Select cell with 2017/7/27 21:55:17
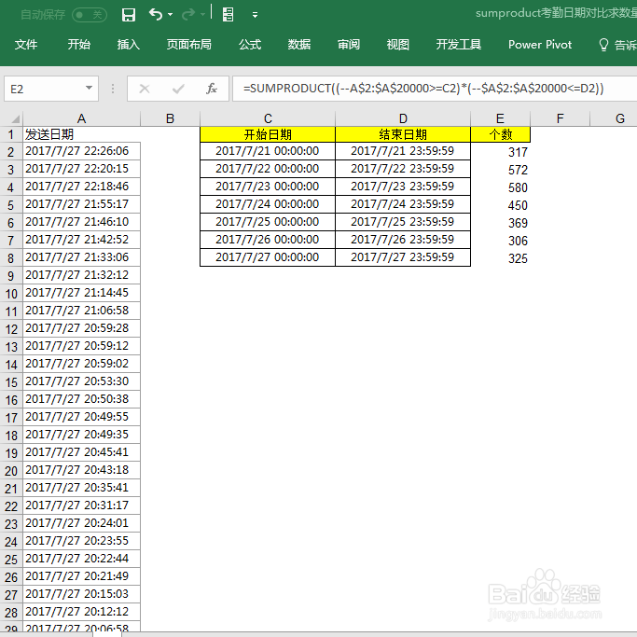 [82, 204]
